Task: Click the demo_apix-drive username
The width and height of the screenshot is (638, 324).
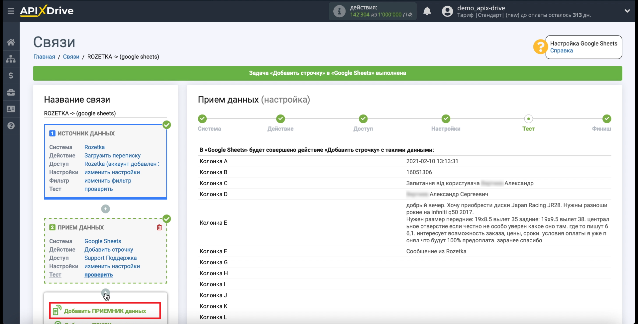Action: click(x=481, y=8)
